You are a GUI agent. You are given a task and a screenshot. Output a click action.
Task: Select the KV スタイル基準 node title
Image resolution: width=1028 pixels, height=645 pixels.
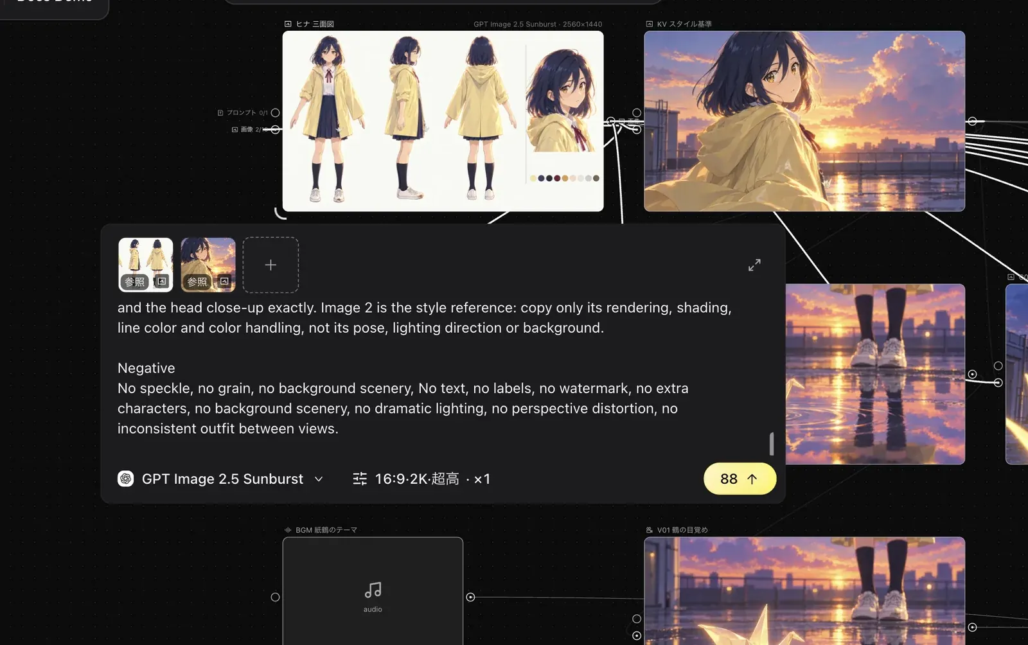pos(684,24)
